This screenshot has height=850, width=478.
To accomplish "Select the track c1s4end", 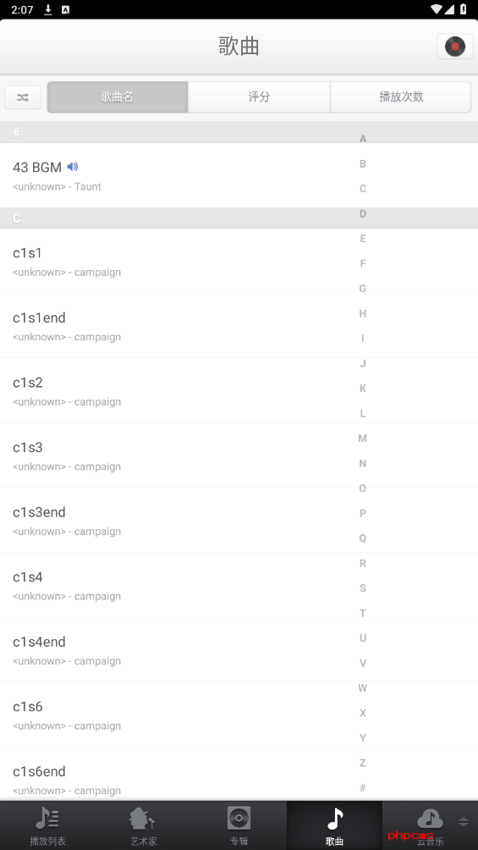I will [x=239, y=649].
